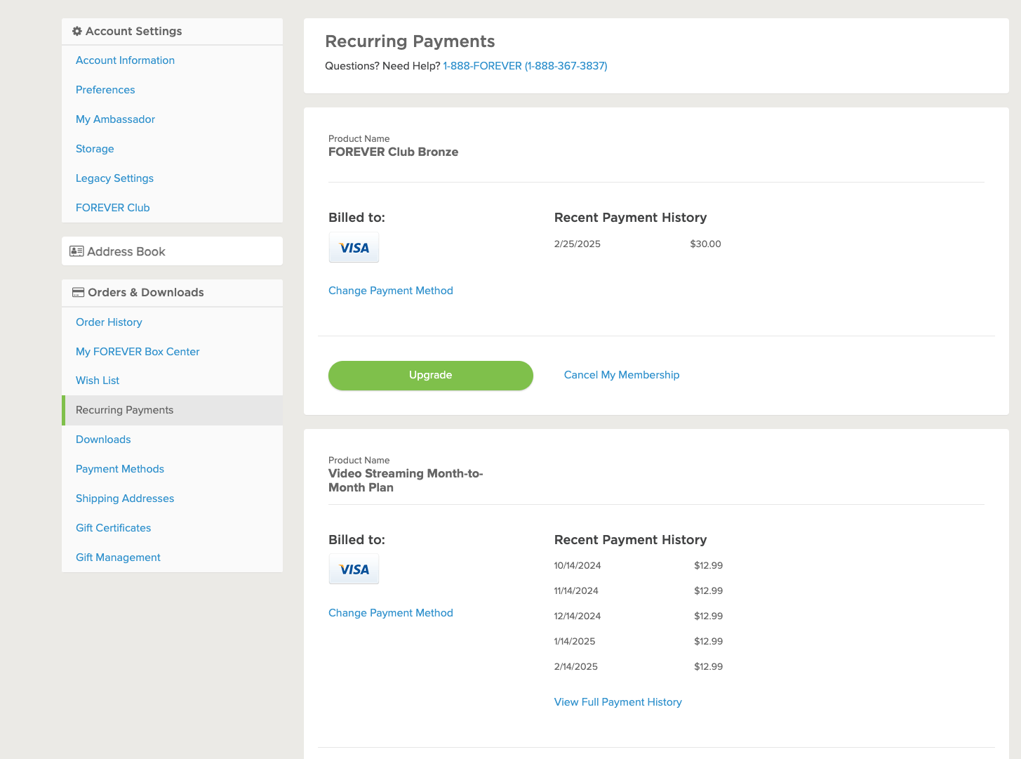Click the 11/14/2024 payment date
1021x759 pixels.
click(576, 591)
